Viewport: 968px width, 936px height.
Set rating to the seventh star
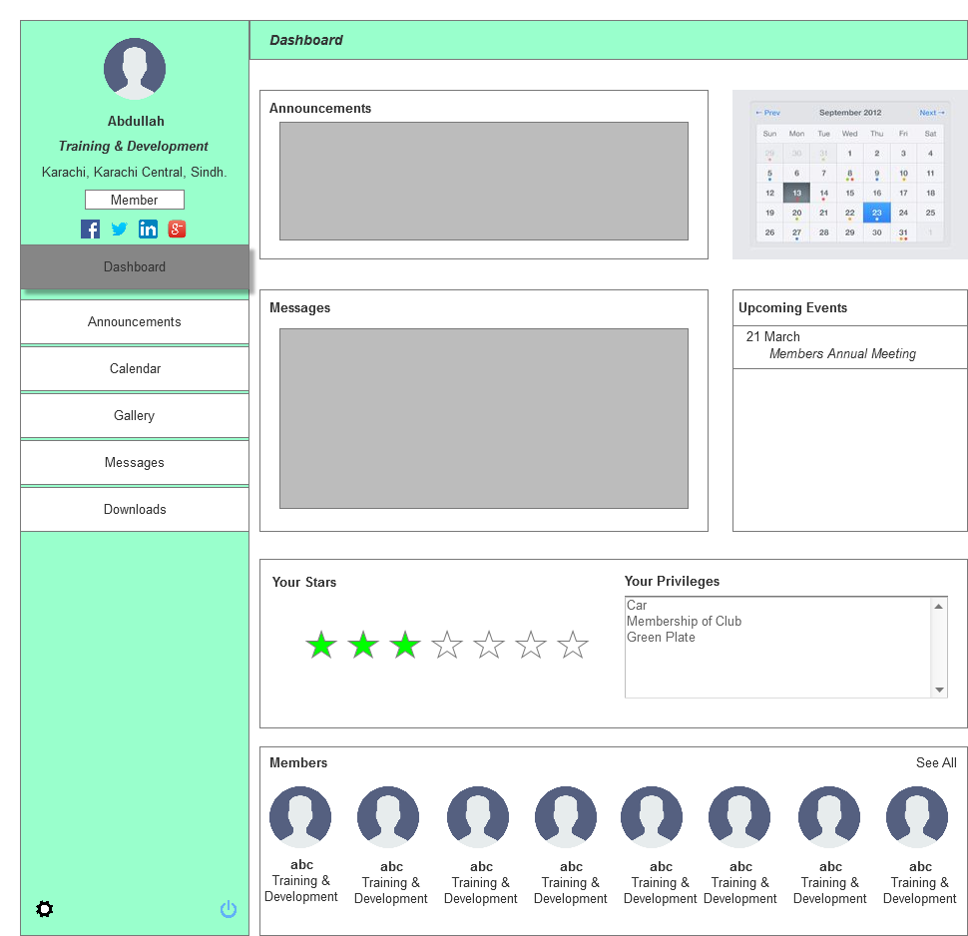coord(572,646)
